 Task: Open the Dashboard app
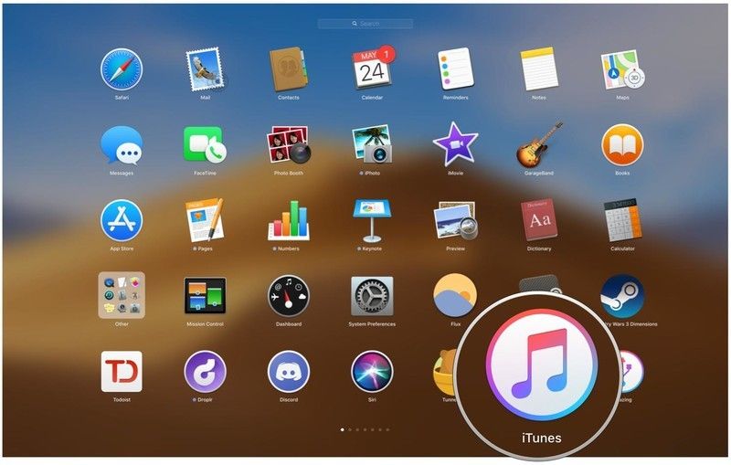coord(288,296)
